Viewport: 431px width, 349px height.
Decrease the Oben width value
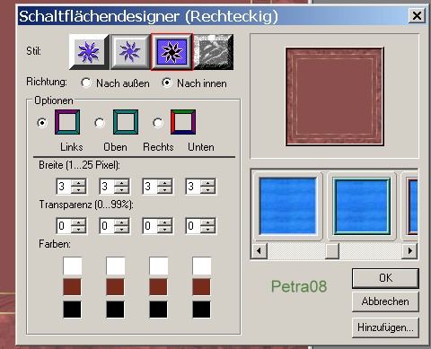(x=122, y=190)
